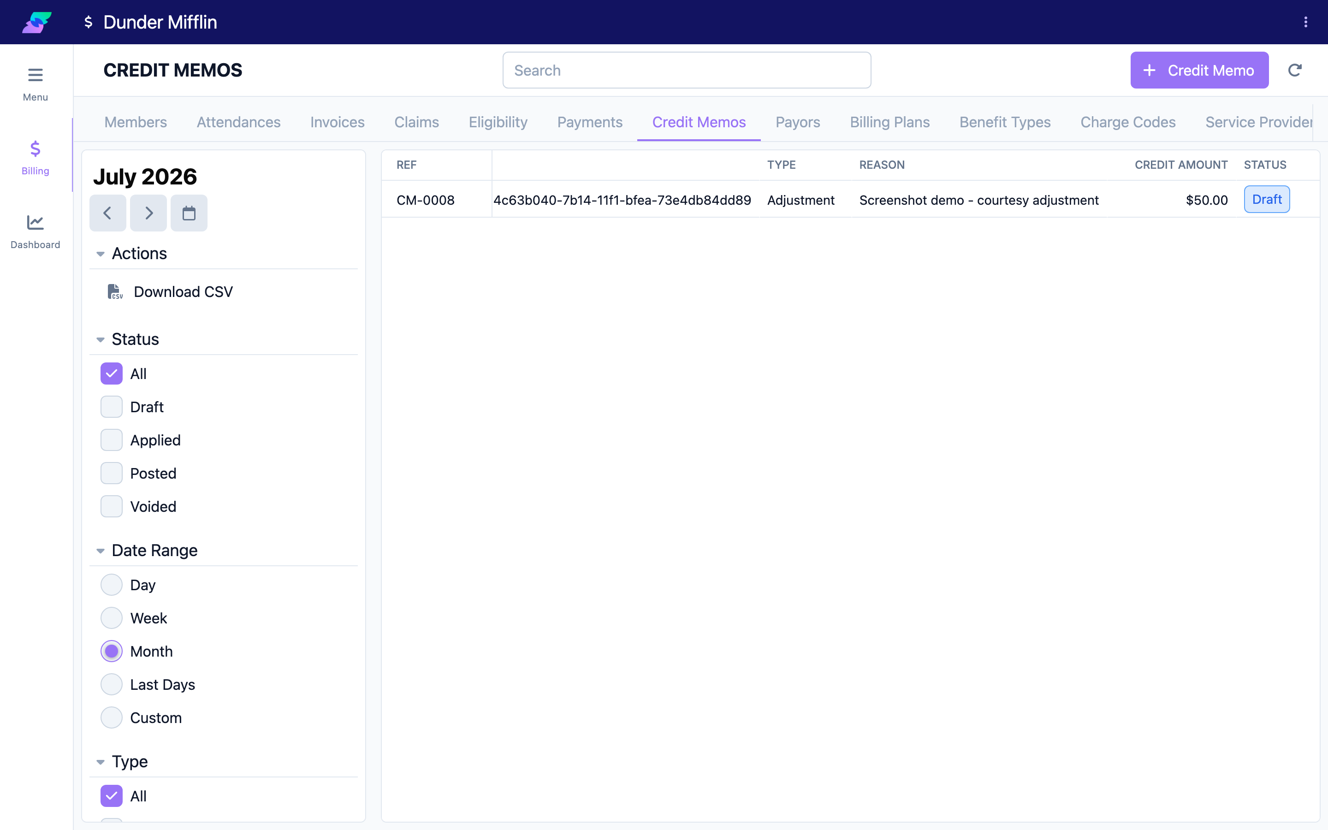Click the three-dot options menu in the header

pos(1305,22)
